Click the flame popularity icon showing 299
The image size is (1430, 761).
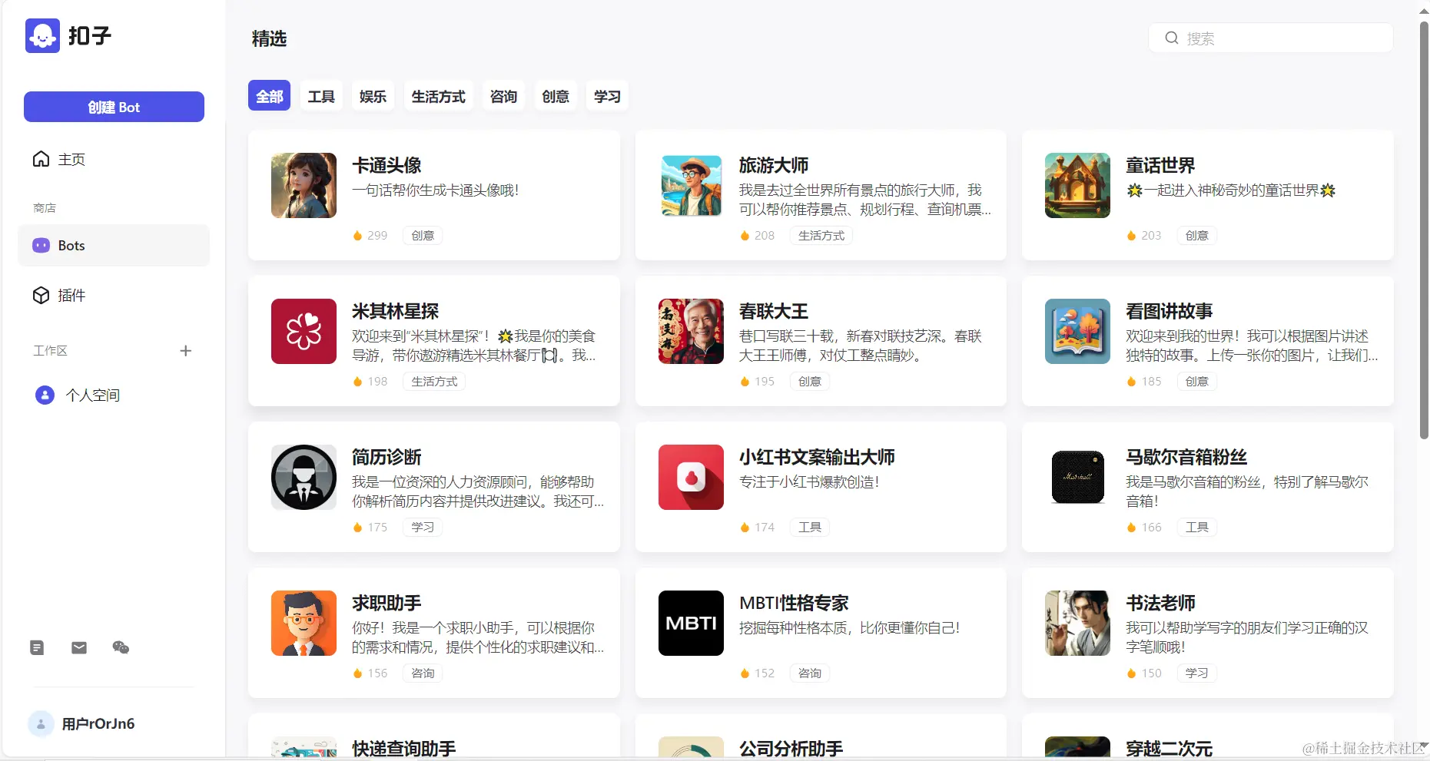point(357,236)
